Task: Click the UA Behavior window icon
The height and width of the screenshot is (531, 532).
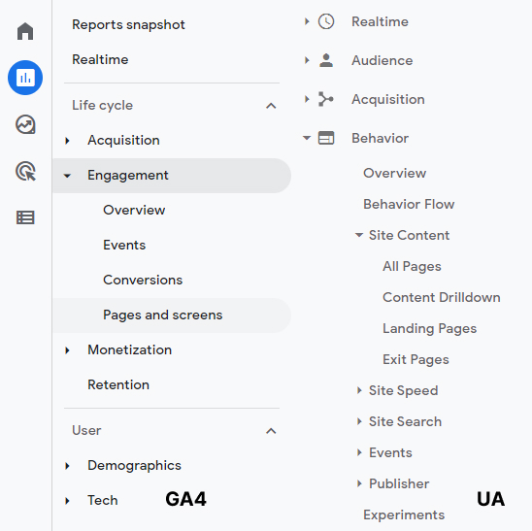Action: point(326,138)
